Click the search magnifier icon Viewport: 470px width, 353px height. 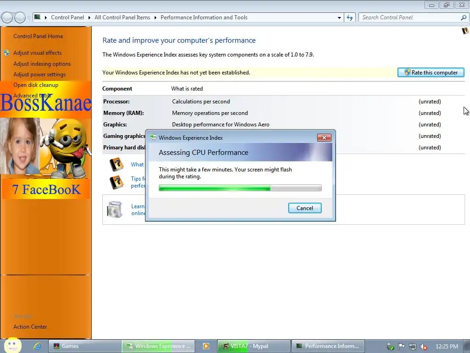(x=464, y=18)
